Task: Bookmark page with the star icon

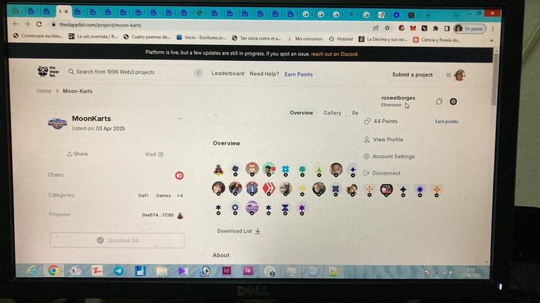Action: tap(387, 28)
